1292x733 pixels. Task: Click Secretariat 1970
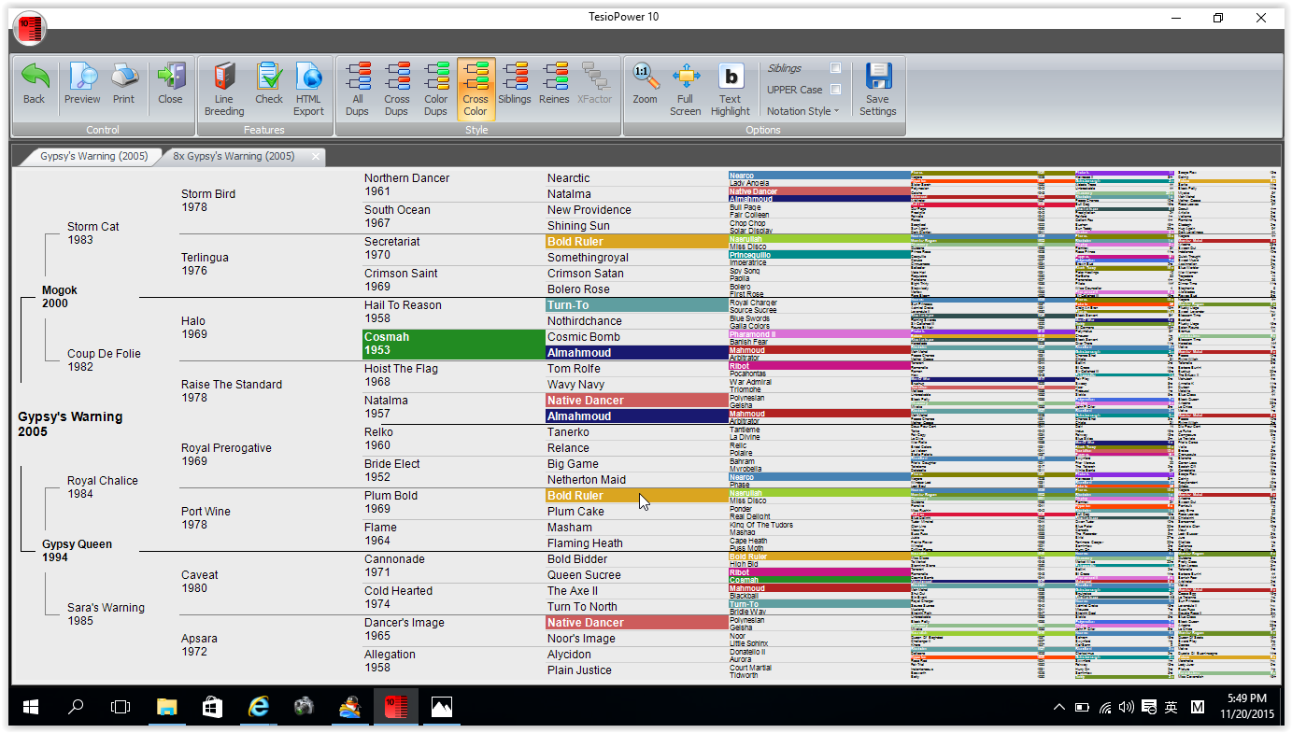click(x=392, y=248)
